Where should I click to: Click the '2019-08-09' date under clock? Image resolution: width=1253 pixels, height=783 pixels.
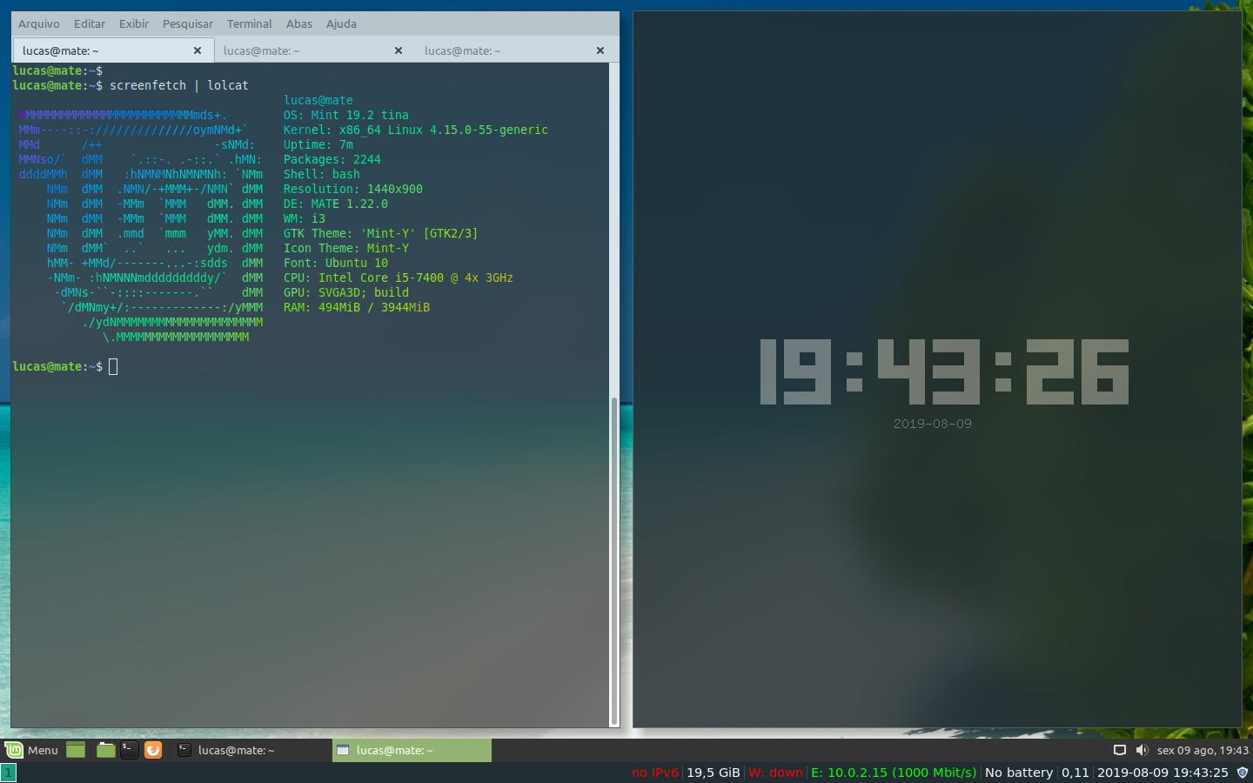[933, 424]
